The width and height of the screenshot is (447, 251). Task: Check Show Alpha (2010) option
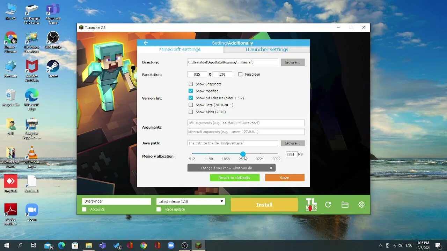click(x=191, y=112)
